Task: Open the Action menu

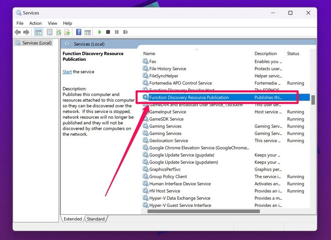Action: [x=35, y=23]
